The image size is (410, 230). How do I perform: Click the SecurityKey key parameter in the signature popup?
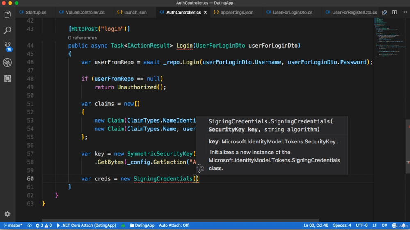click(x=233, y=130)
